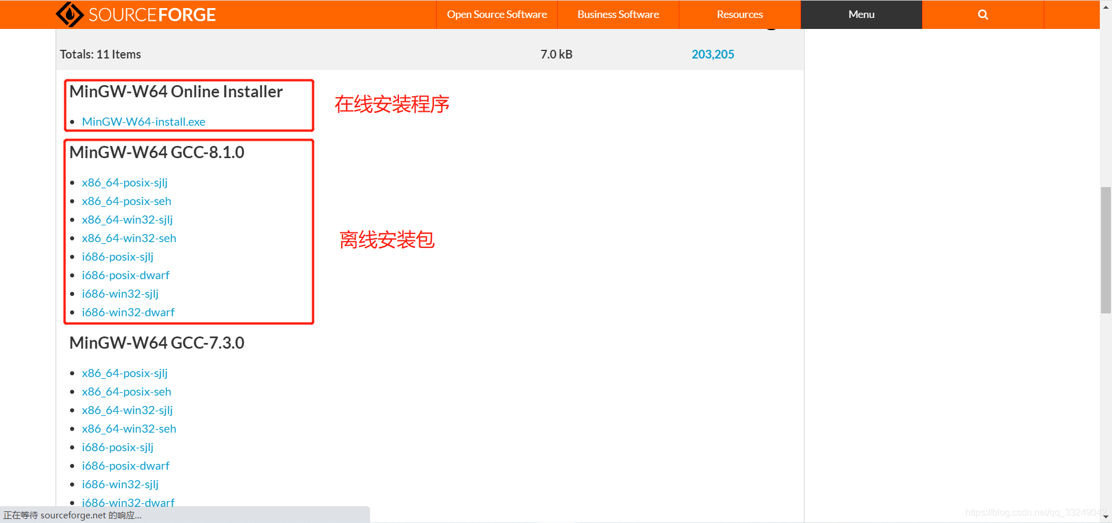Click the sourceforge.net loading status bar
Screen dimensions: 1112x523
pos(185,515)
